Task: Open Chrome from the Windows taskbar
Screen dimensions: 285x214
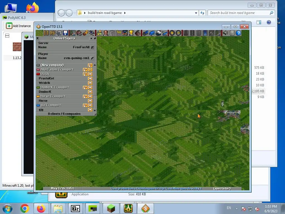Action: coord(25,208)
